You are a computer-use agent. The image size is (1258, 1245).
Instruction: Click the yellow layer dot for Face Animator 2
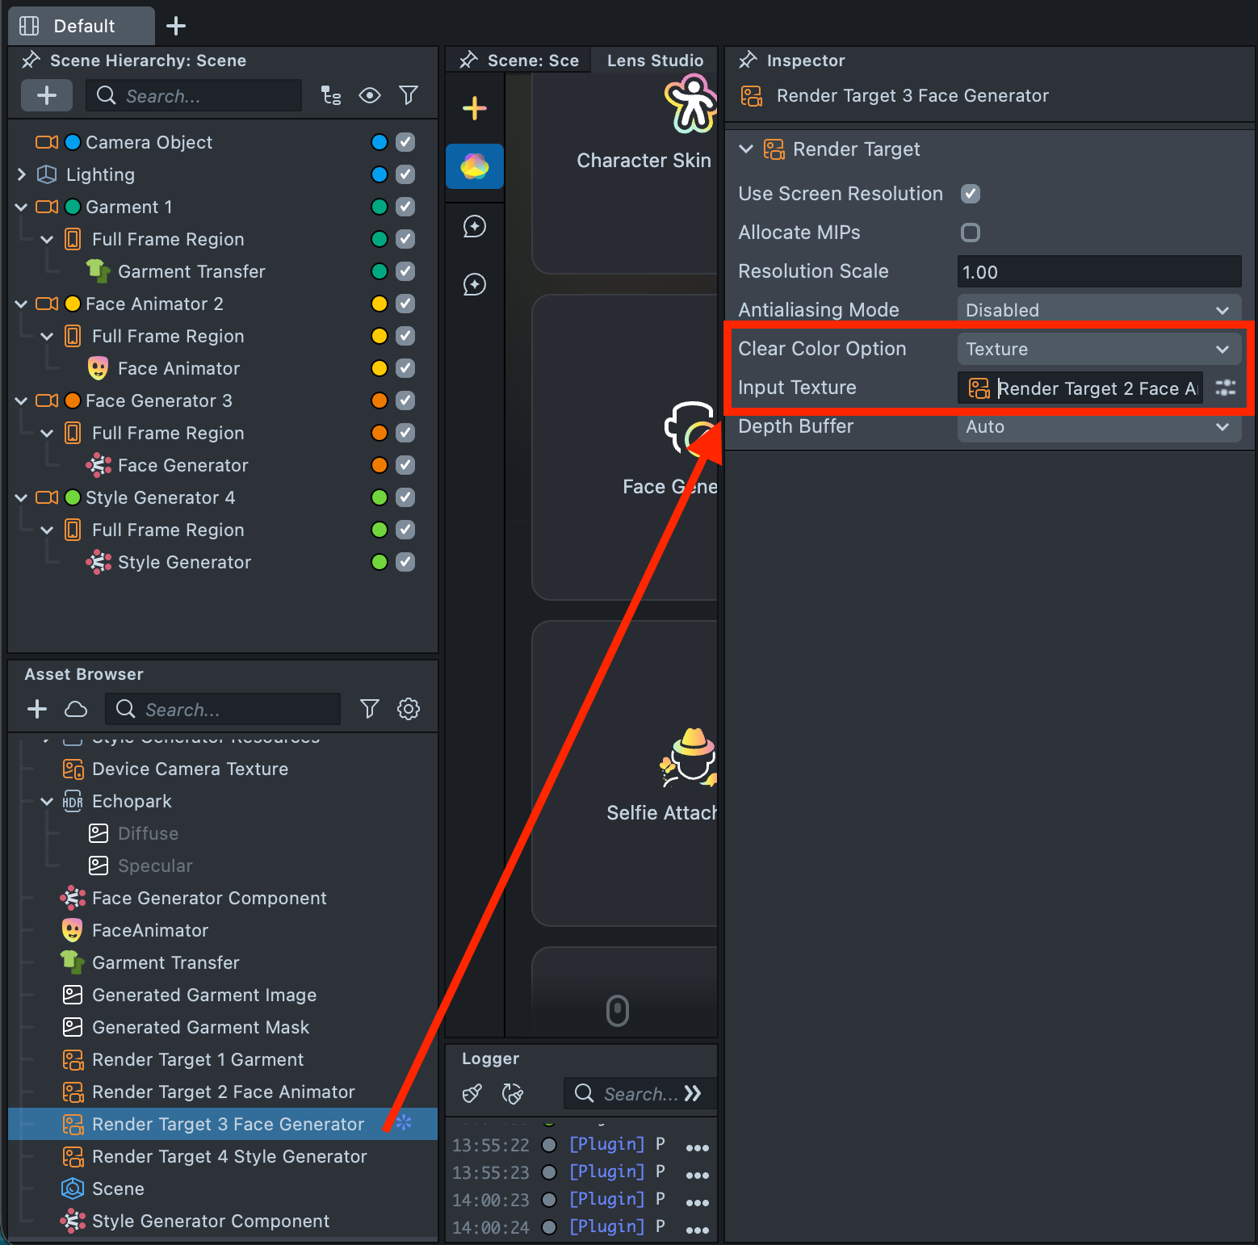[x=379, y=304]
